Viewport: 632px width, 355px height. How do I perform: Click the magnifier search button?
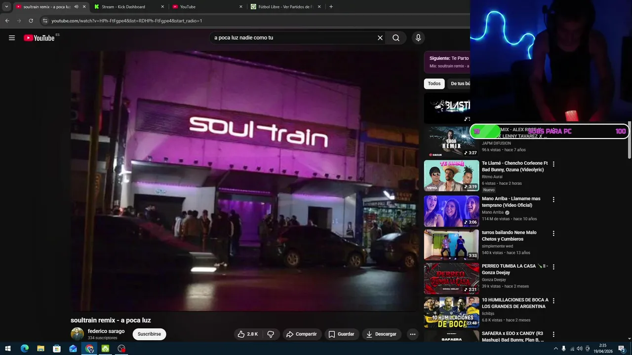396,38
